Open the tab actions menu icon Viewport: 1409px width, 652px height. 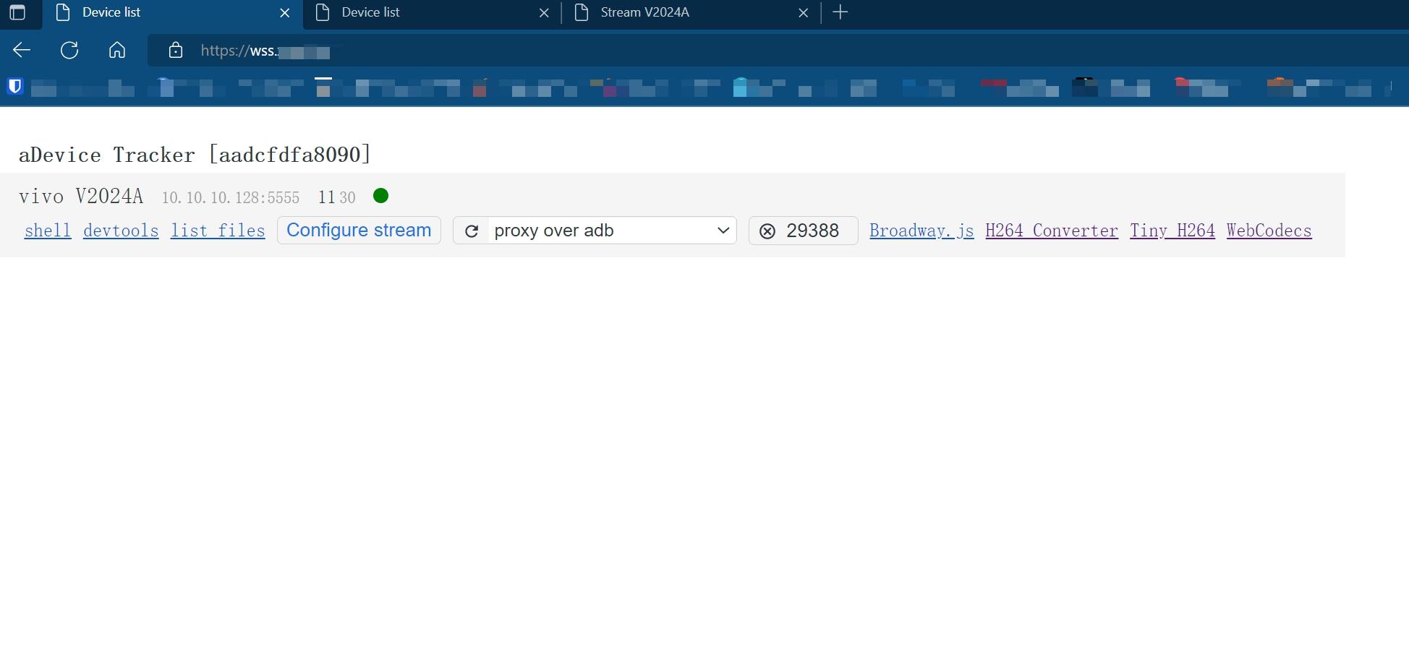pyautogui.click(x=17, y=12)
